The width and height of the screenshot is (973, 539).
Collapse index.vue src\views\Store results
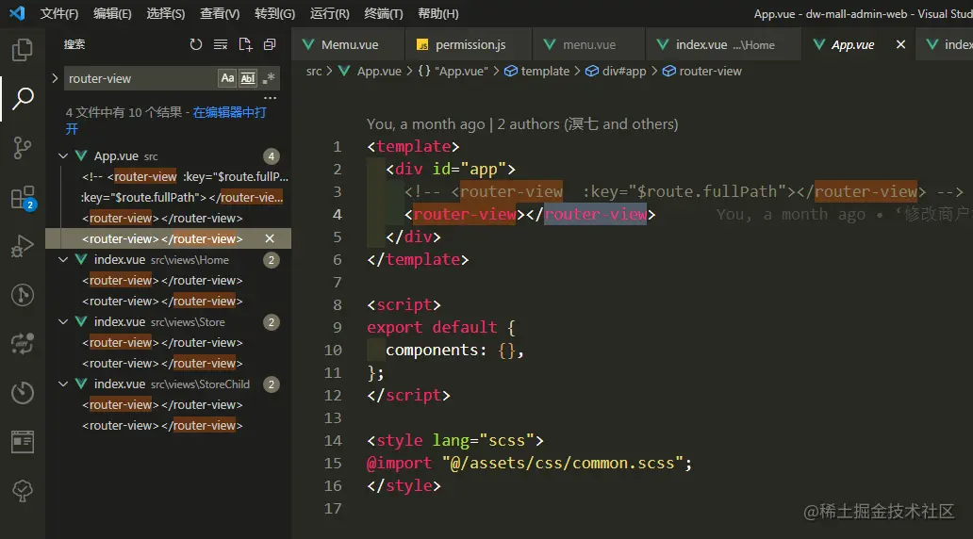[x=63, y=322]
